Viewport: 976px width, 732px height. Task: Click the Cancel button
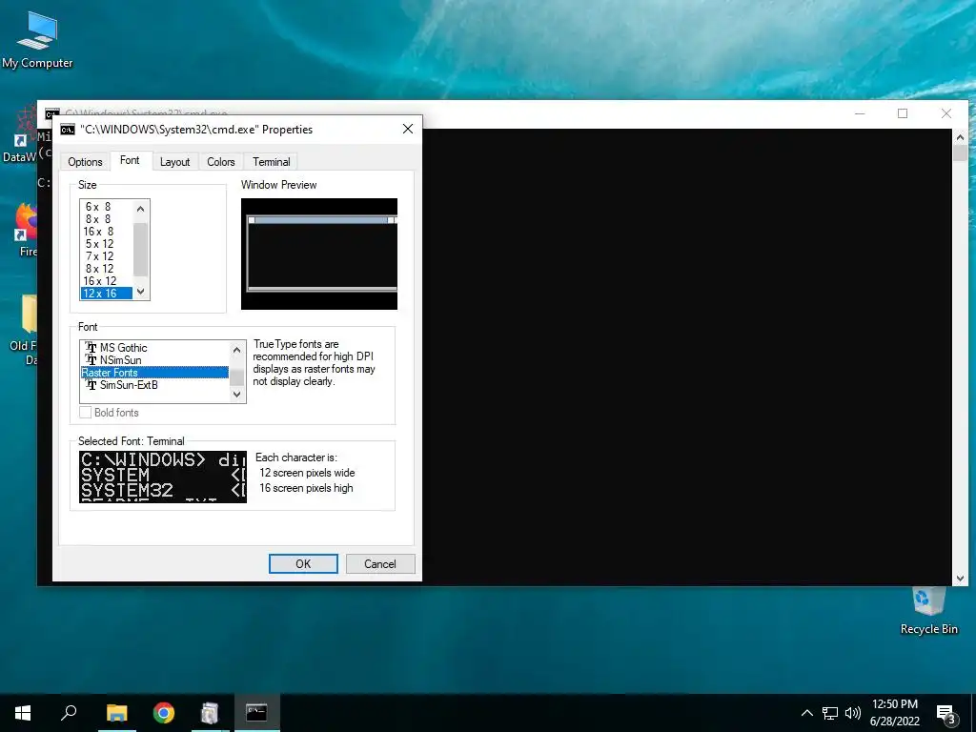[380, 564]
